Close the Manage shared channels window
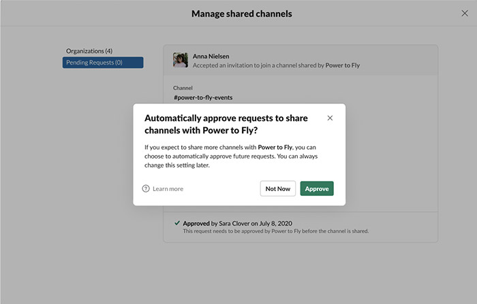The width and height of the screenshot is (477, 304). (465, 14)
